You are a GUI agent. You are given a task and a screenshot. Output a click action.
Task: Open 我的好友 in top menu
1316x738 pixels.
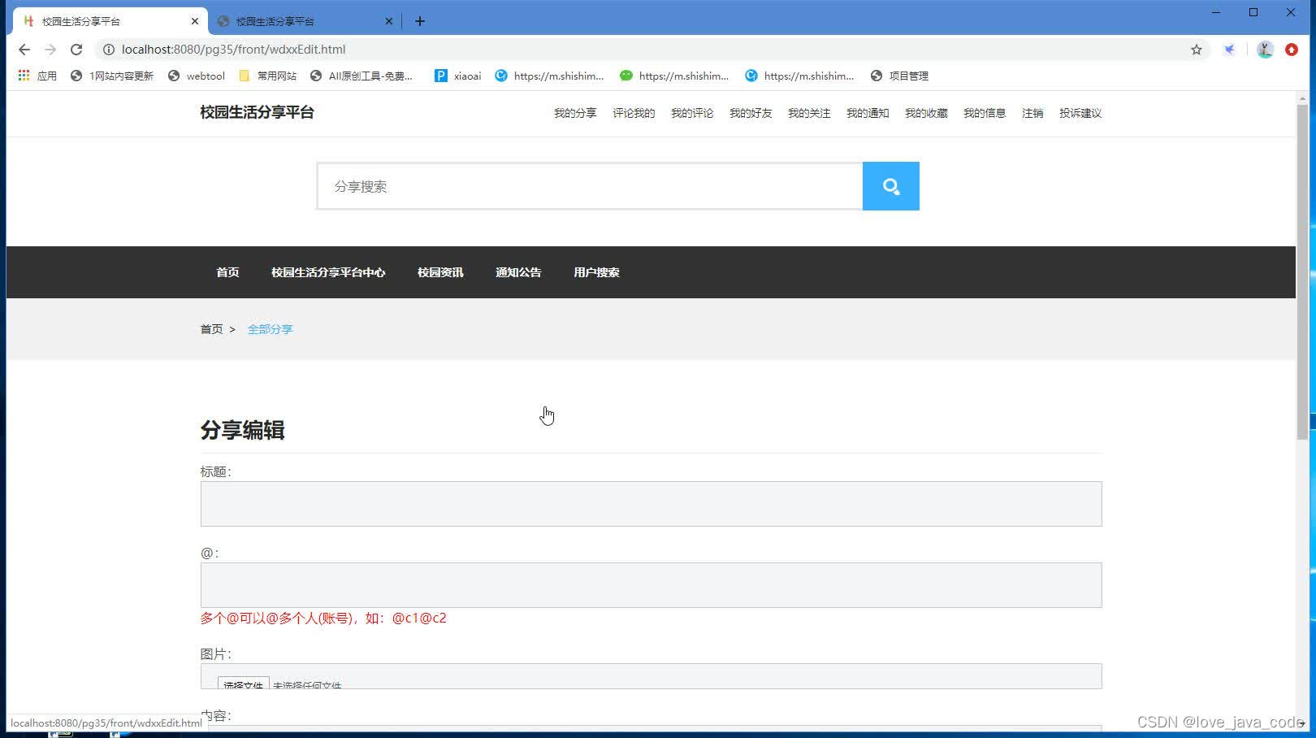751,113
